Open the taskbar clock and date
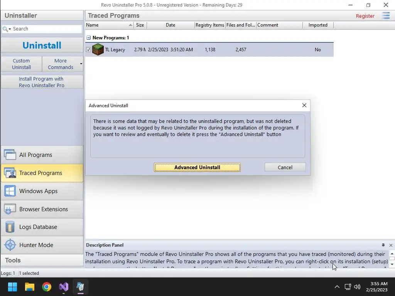This screenshot has height=296, width=395. 377,287
